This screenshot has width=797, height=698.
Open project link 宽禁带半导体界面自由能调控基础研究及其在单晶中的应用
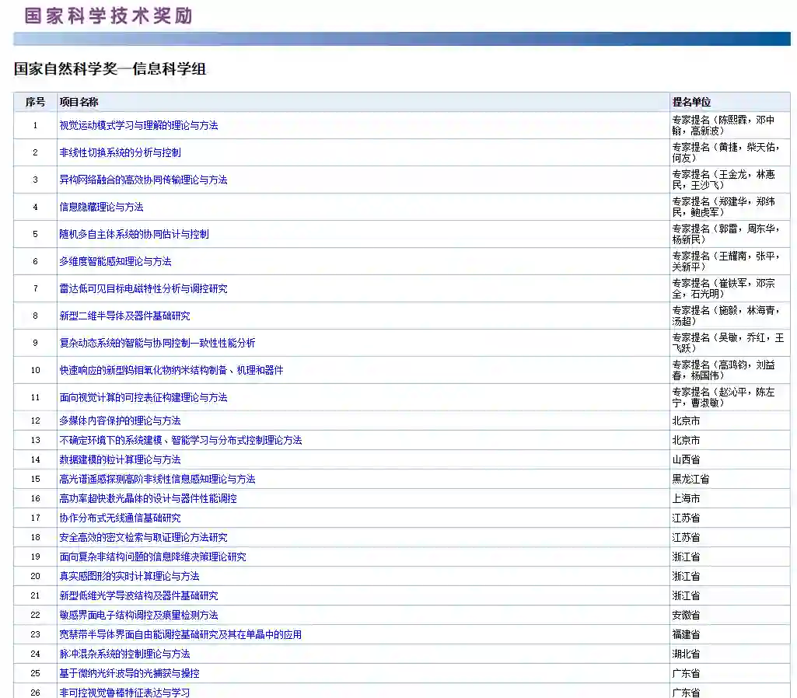point(180,634)
